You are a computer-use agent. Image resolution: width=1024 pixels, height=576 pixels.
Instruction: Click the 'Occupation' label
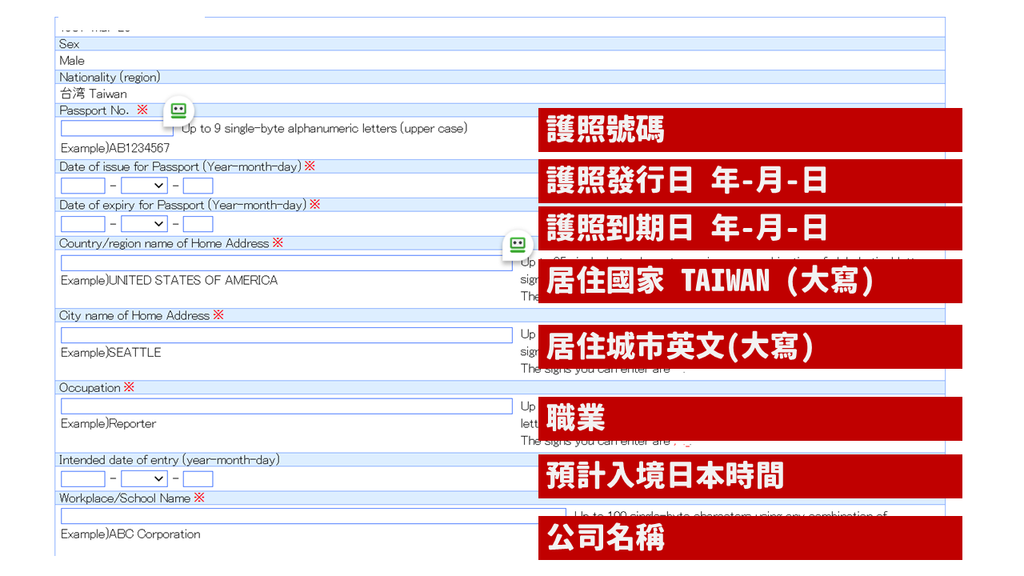coord(90,388)
